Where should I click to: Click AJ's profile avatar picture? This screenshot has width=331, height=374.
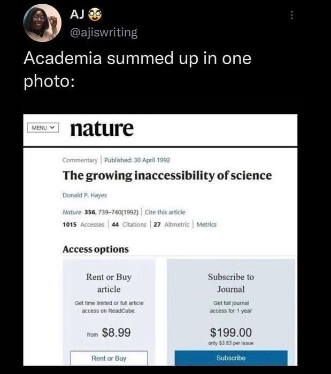42,23
